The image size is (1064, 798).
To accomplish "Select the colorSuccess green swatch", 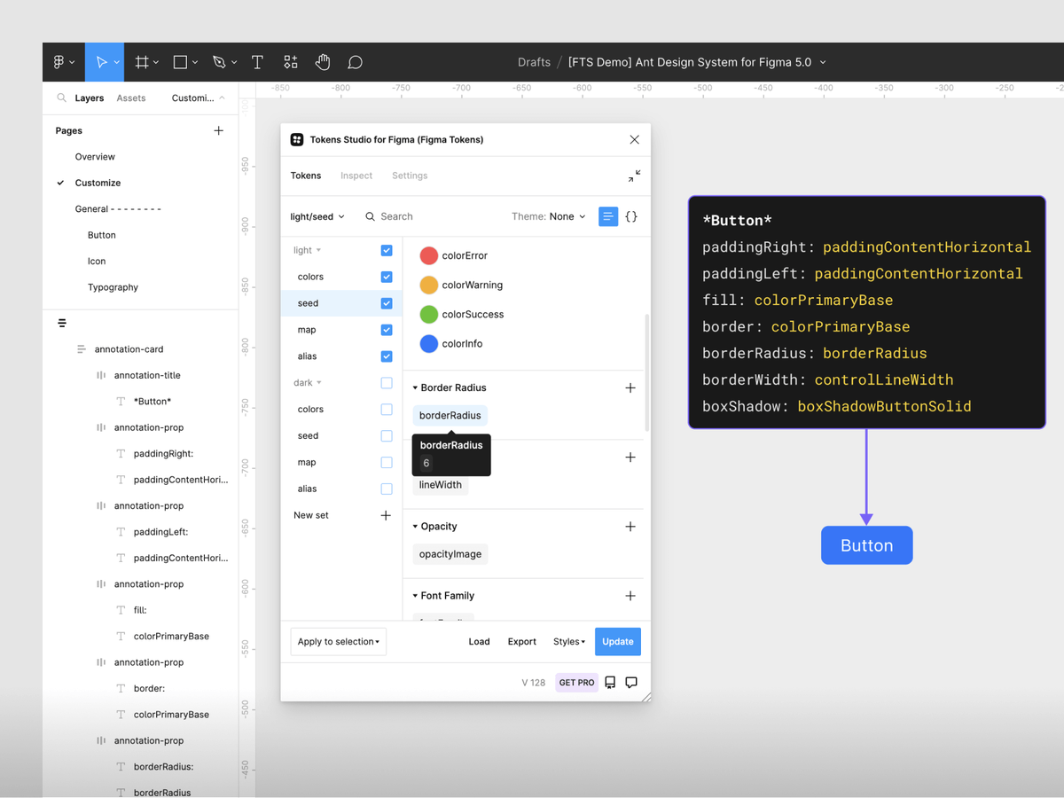I will (x=429, y=314).
